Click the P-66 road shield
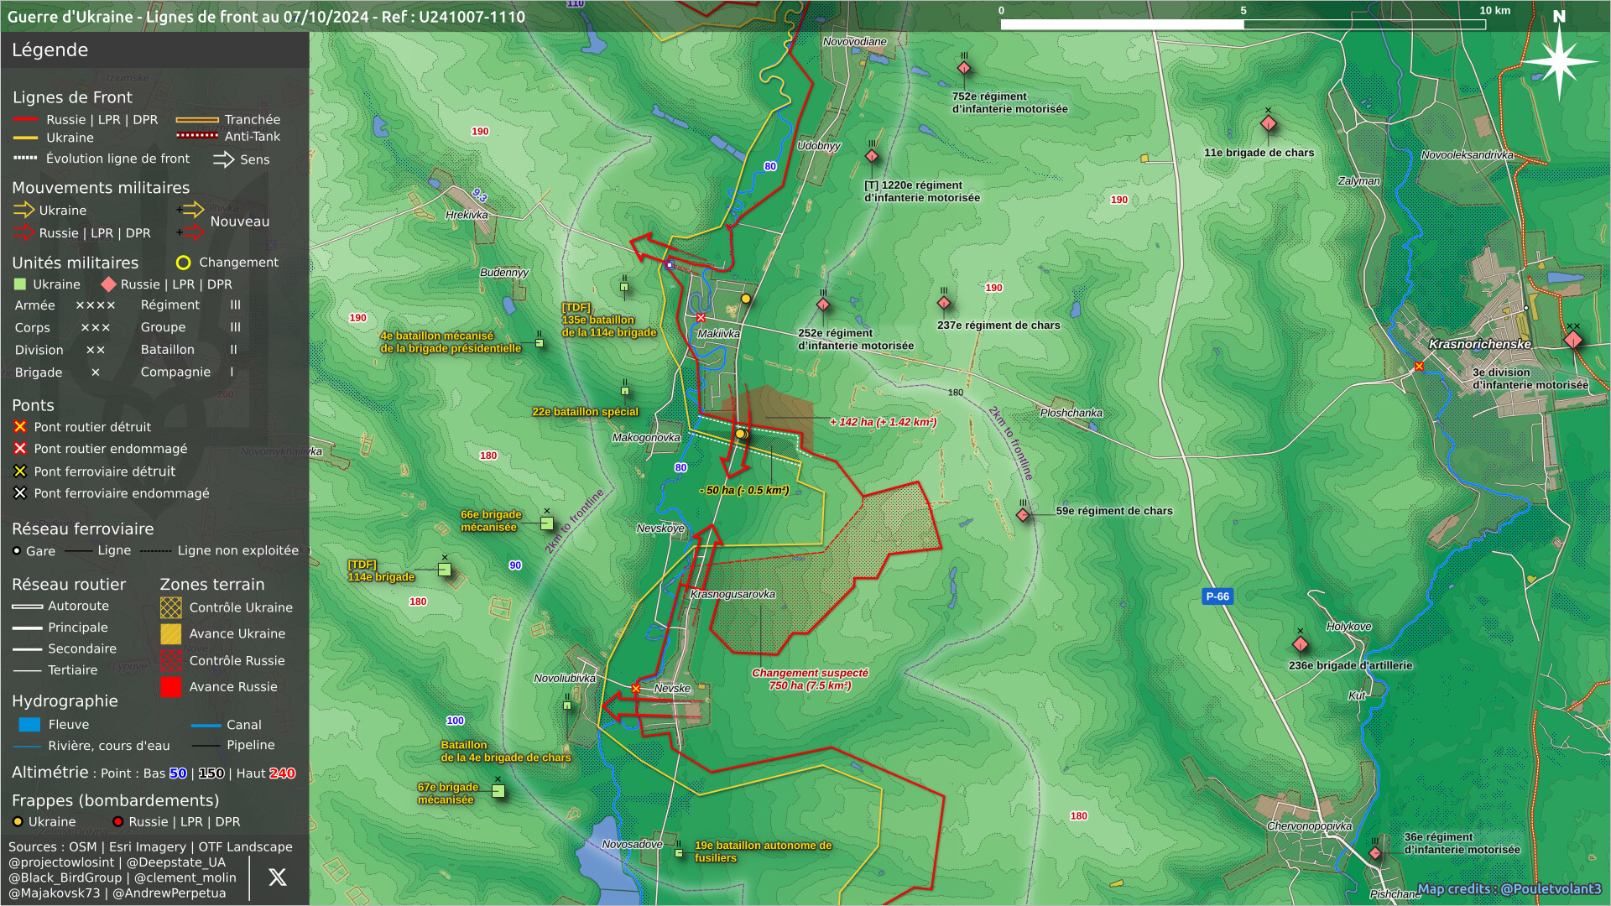Screen dimensions: 1611x906 click(1217, 596)
